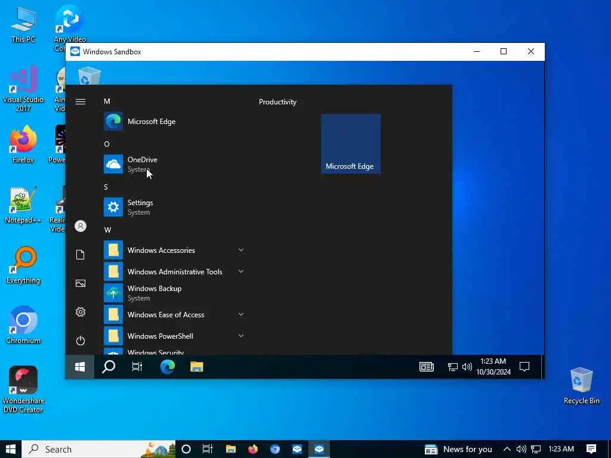
Task: Select the Chromium desktop shortcut
Action: tap(23, 325)
